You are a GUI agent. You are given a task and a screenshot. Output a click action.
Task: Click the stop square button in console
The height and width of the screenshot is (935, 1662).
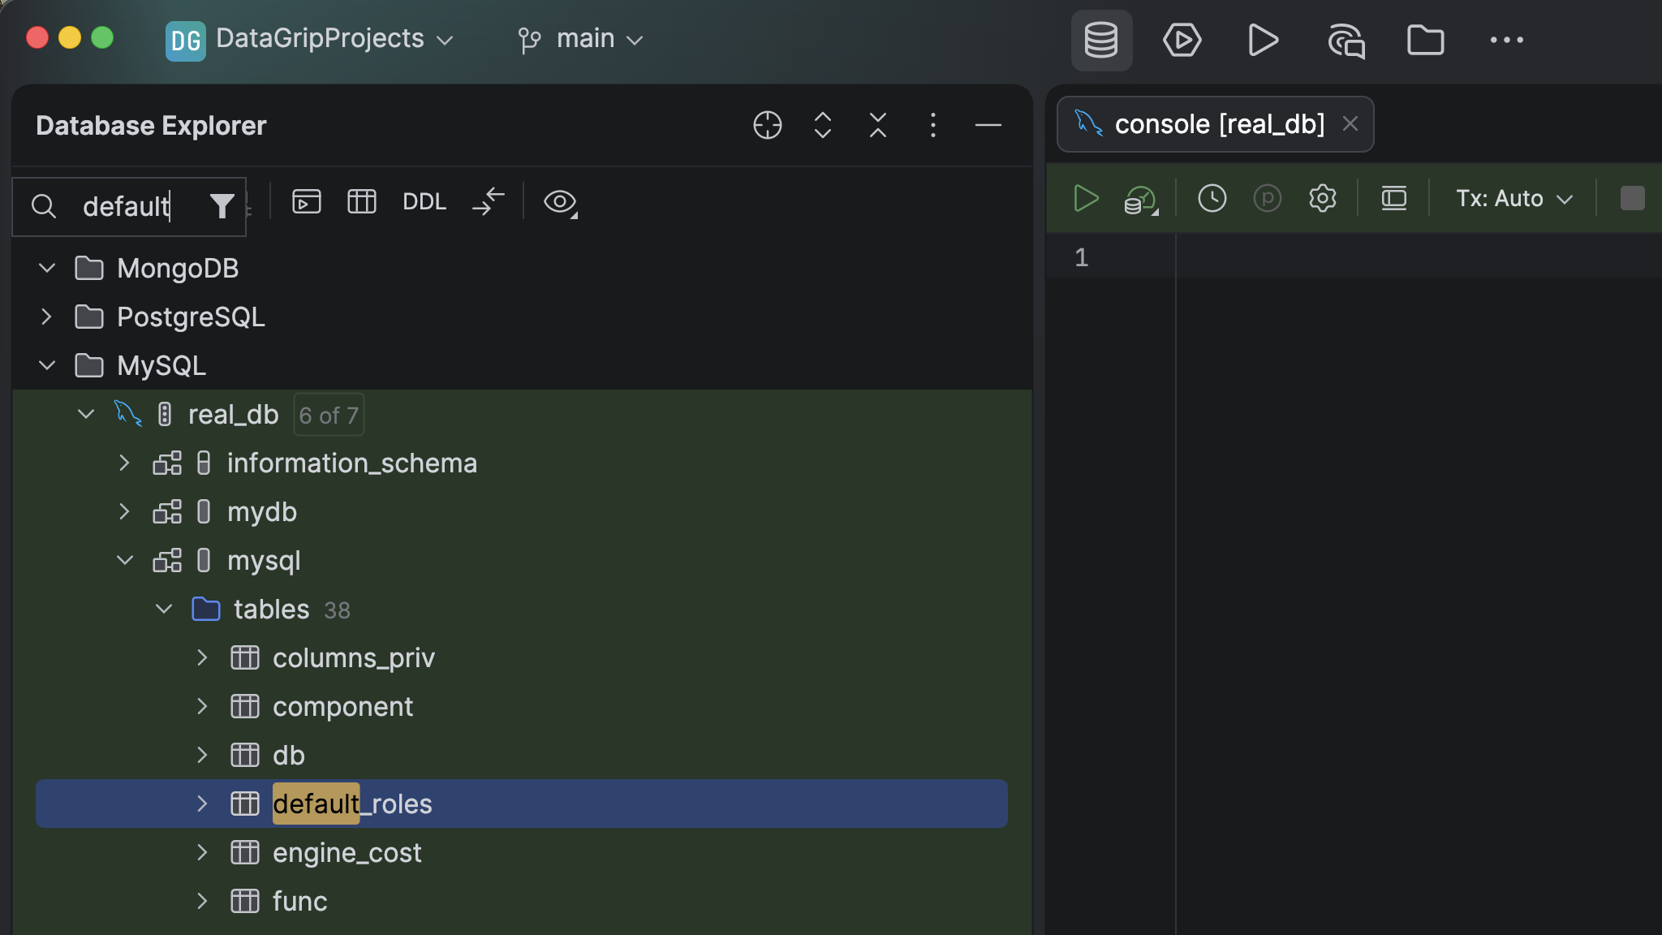pos(1633,198)
